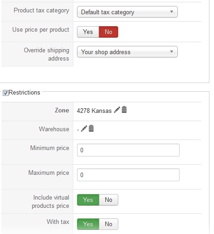Edit the Warehouse restriction pencil icon
This screenshot has width=214, height=234.
[84, 128]
